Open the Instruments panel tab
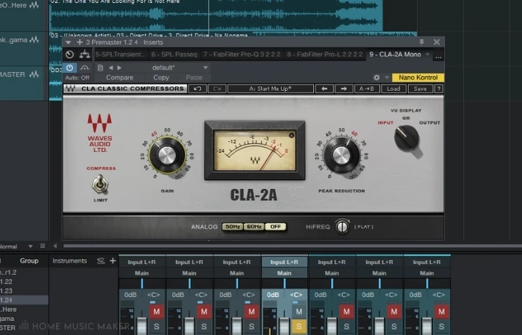 pyautogui.click(x=69, y=261)
